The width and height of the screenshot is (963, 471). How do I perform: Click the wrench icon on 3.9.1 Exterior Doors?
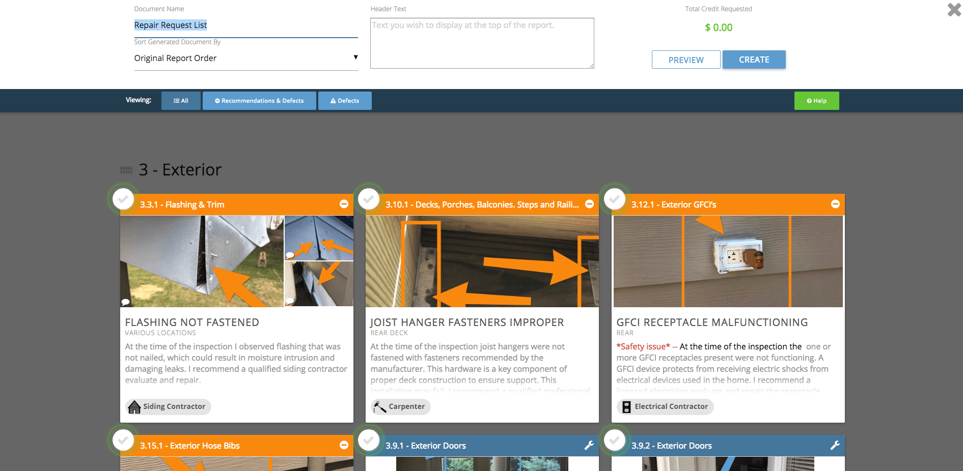tap(589, 445)
